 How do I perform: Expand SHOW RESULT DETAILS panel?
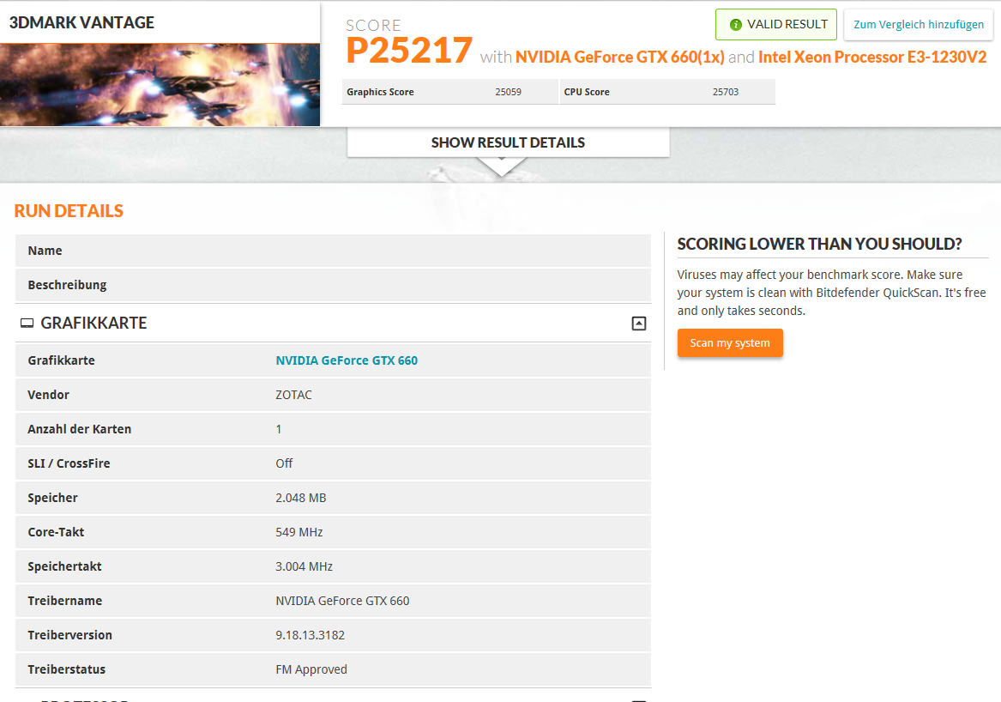coord(508,142)
